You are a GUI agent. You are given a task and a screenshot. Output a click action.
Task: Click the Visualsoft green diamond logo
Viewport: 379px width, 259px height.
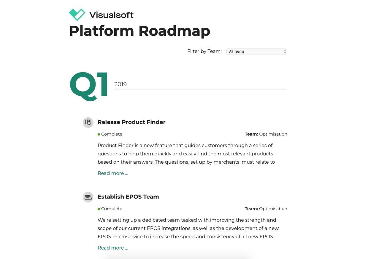77,15
